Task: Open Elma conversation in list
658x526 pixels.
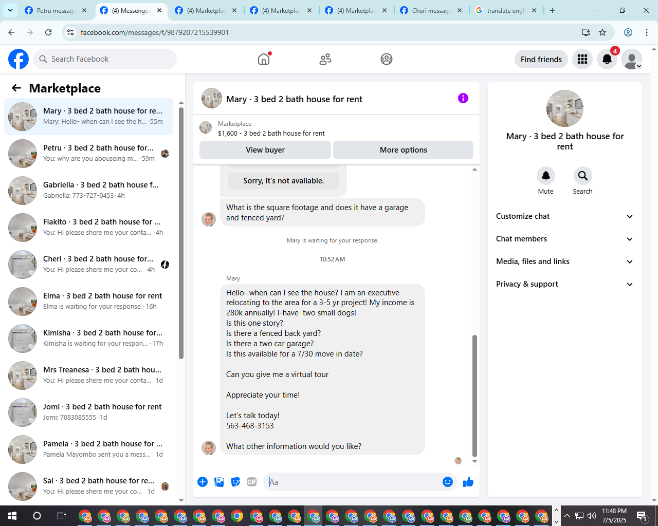Action: (x=88, y=302)
